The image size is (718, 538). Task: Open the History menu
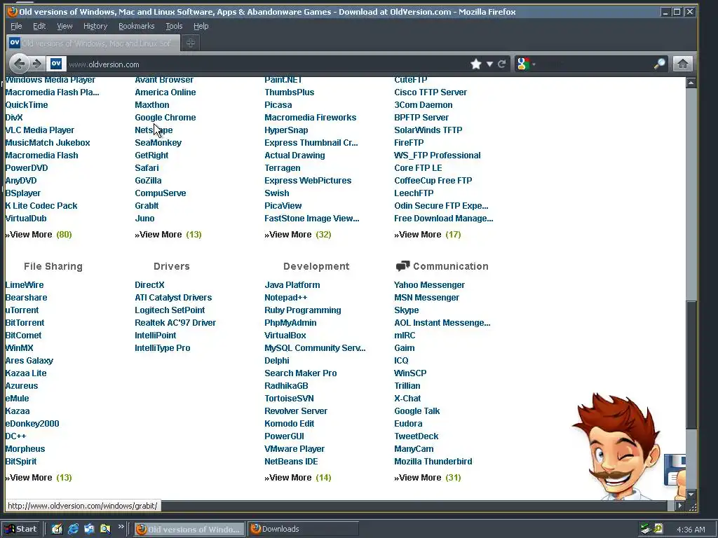[95, 26]
